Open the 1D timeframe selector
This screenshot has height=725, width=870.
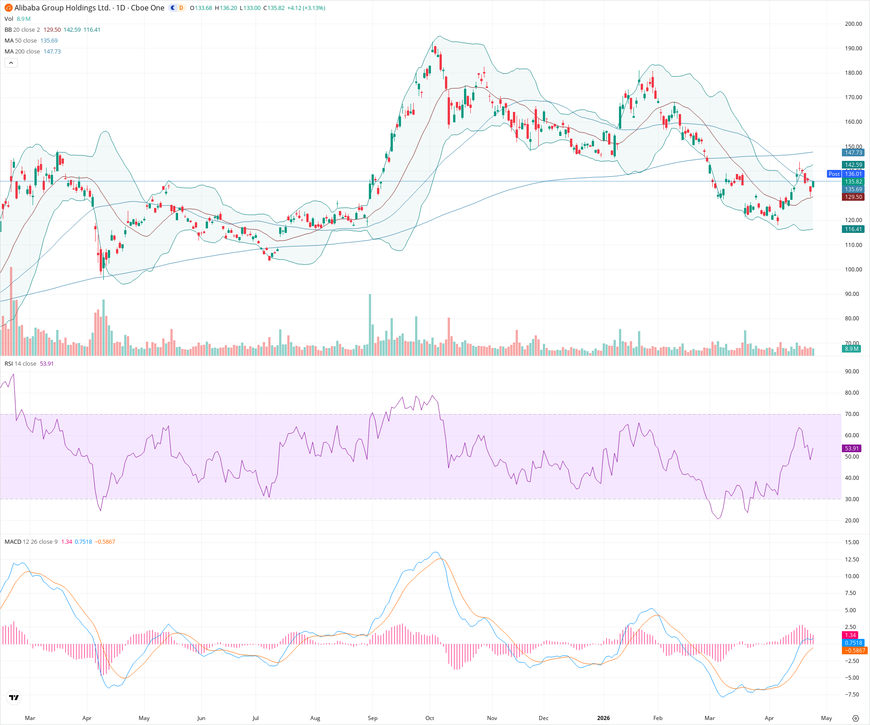[x=120, y=8]
